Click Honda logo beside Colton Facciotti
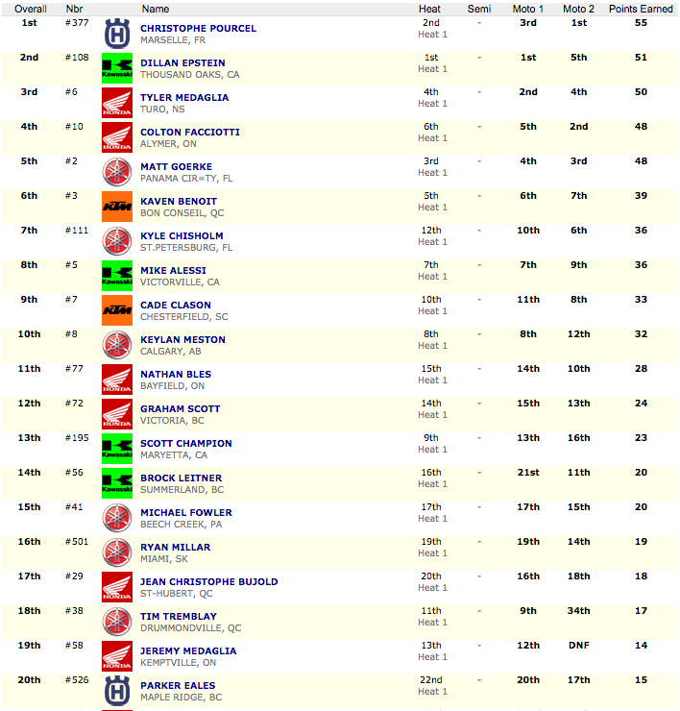 [x=117, y=137]
